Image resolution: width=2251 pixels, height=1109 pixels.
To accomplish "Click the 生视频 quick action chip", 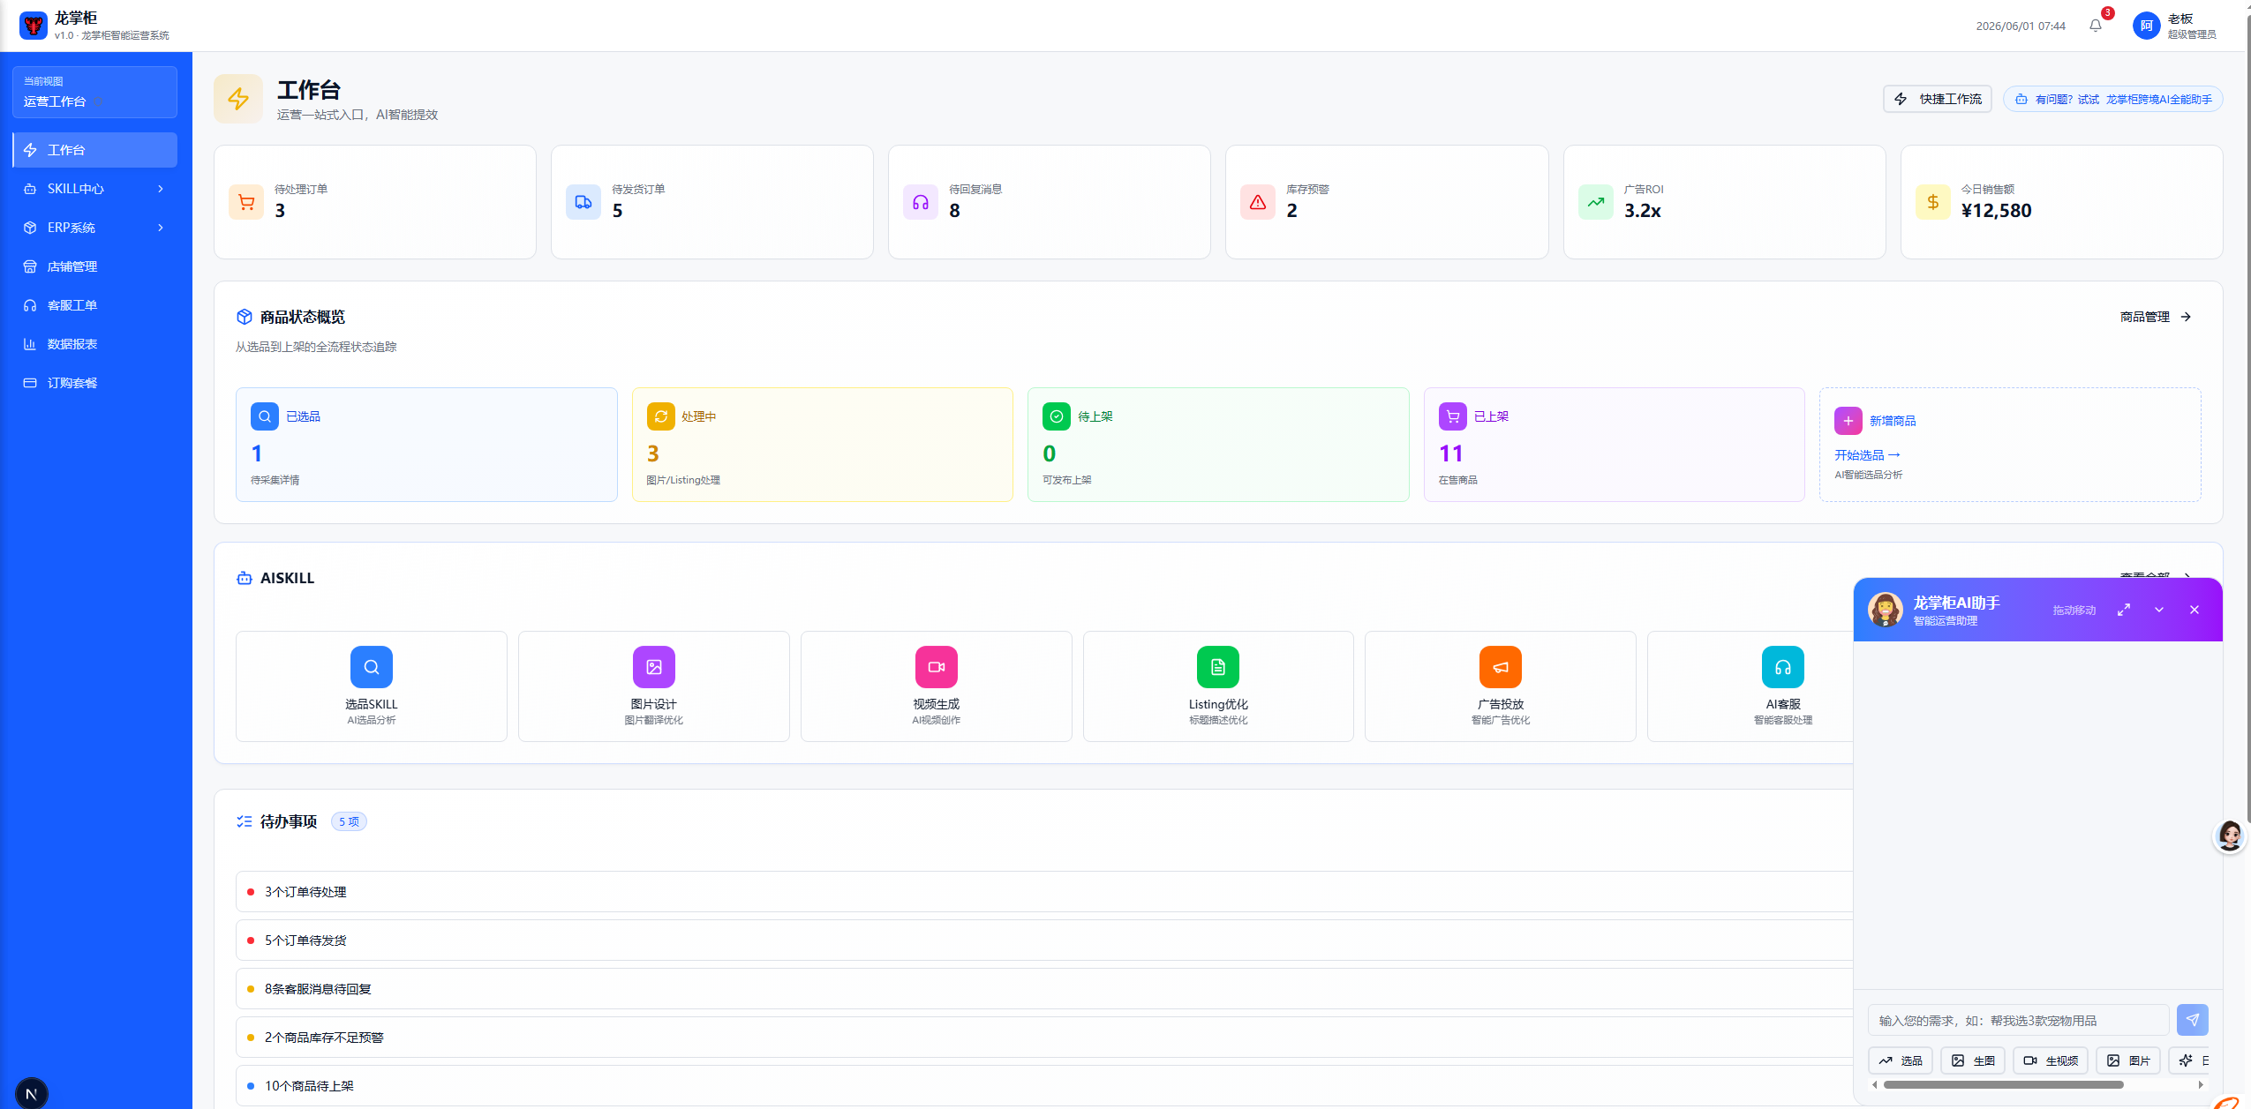I will [x=2051, y=1060].
